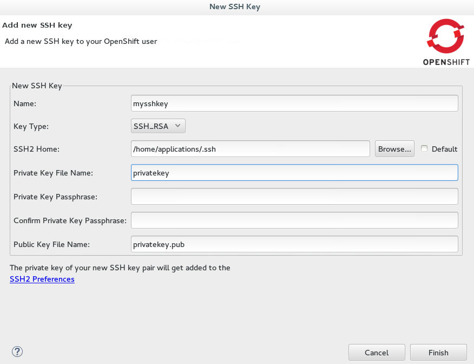Click the Browse... button
The image size is (474, 364).
click(394, 149)
